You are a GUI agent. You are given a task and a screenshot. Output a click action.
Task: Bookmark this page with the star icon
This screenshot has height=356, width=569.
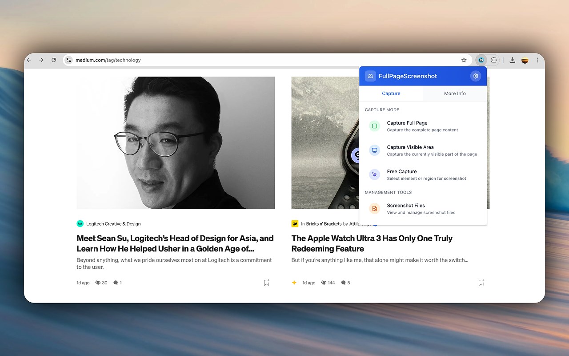464,60
